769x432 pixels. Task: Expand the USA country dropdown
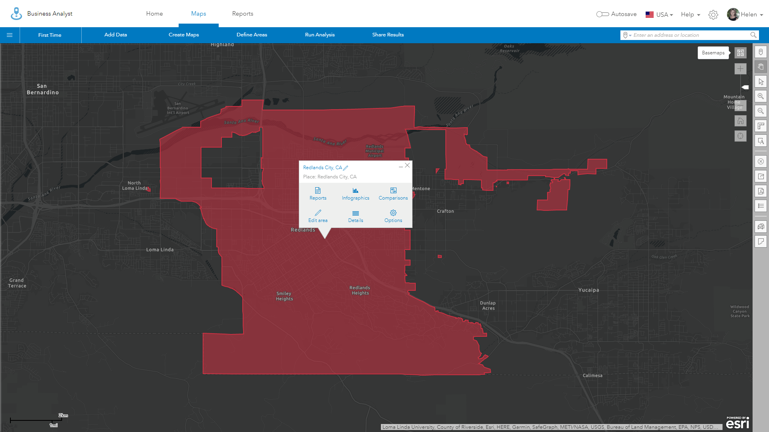click(x=659, y=15)
